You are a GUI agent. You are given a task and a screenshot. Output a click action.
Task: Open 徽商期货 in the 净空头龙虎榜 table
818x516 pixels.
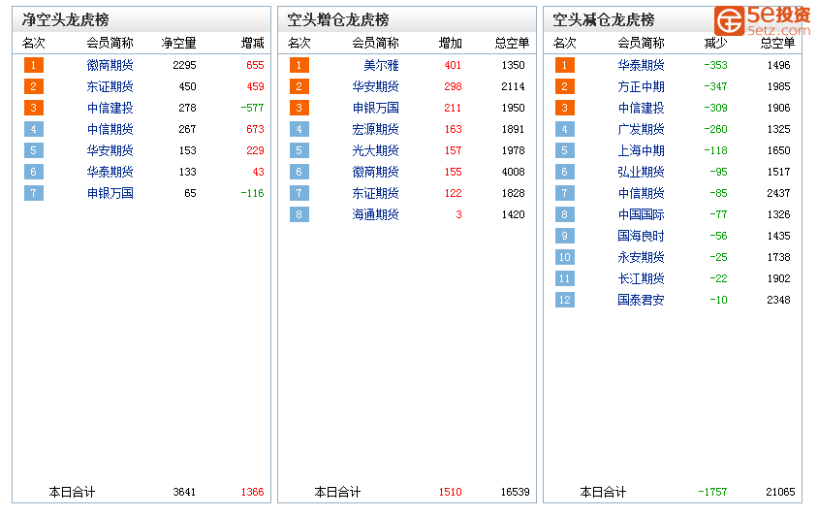click(110, 65)
